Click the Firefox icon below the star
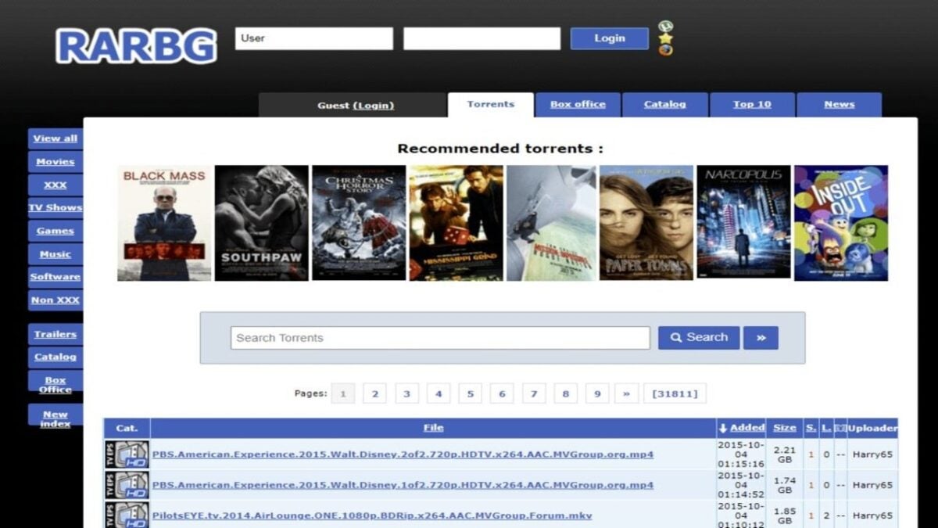The height and width of the screenshot is (528, 938). point(665,49)
